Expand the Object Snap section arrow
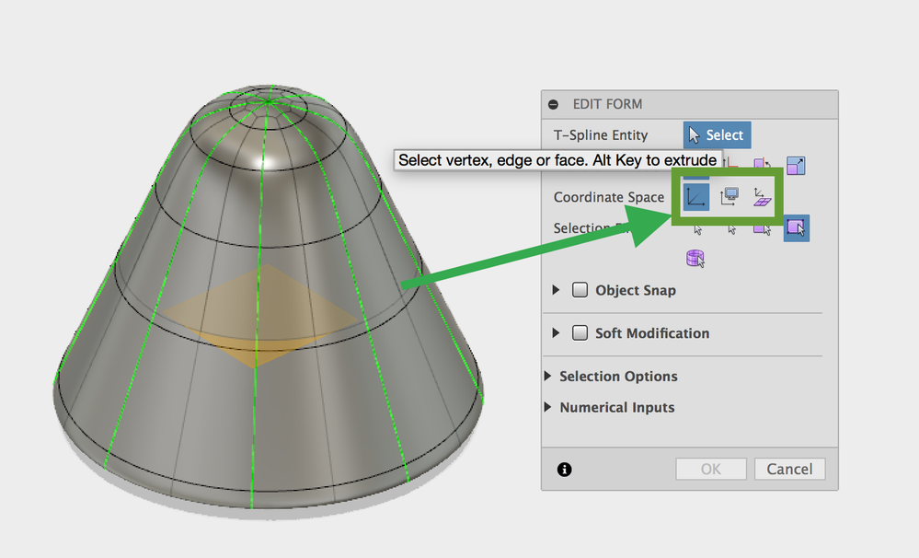 pyautogui.click(x=556, y=290)
